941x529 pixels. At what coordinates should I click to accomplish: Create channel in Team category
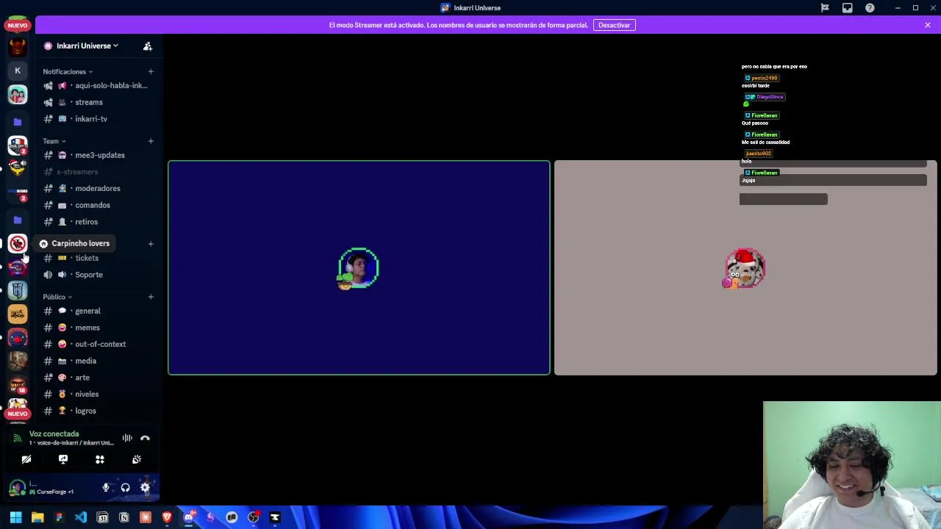[x=151, y=141]
